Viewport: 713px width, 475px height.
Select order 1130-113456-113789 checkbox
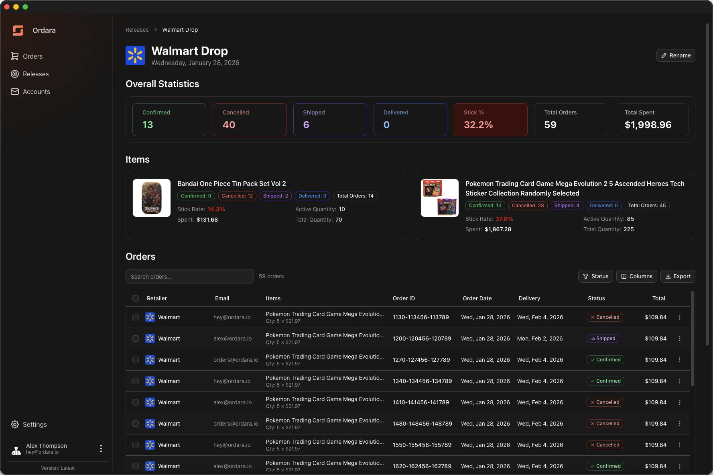[x=136, y=317]
